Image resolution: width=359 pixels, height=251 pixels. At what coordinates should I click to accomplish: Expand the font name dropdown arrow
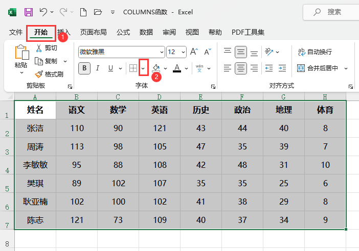coord(162,52)
